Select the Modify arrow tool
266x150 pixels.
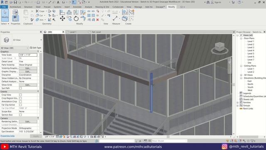pyautogui.click(x=5, y=15)
